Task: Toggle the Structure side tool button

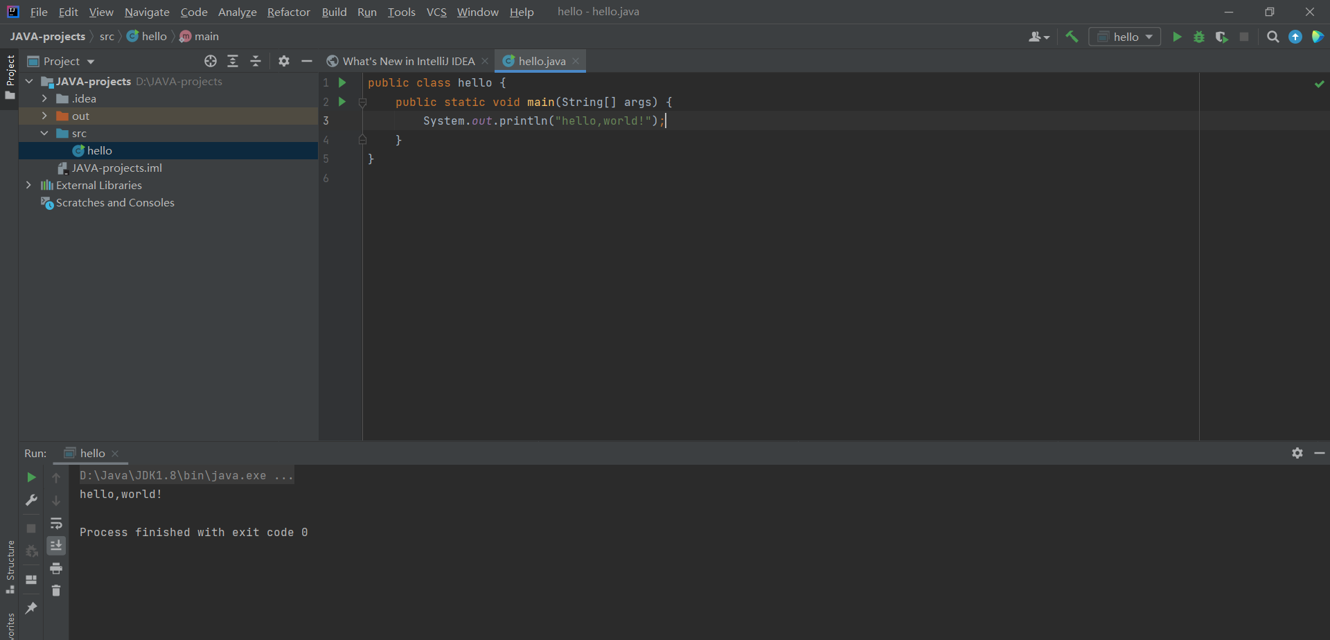Action: click(10, 568)
